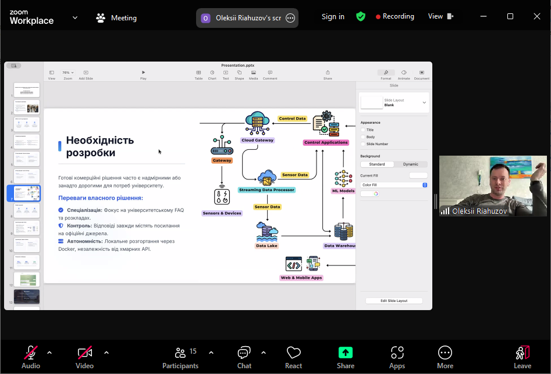The width and height of the screenshot is (551, 374).
Task: Switch to the Dynamic background tab
Action: (410, 164)
